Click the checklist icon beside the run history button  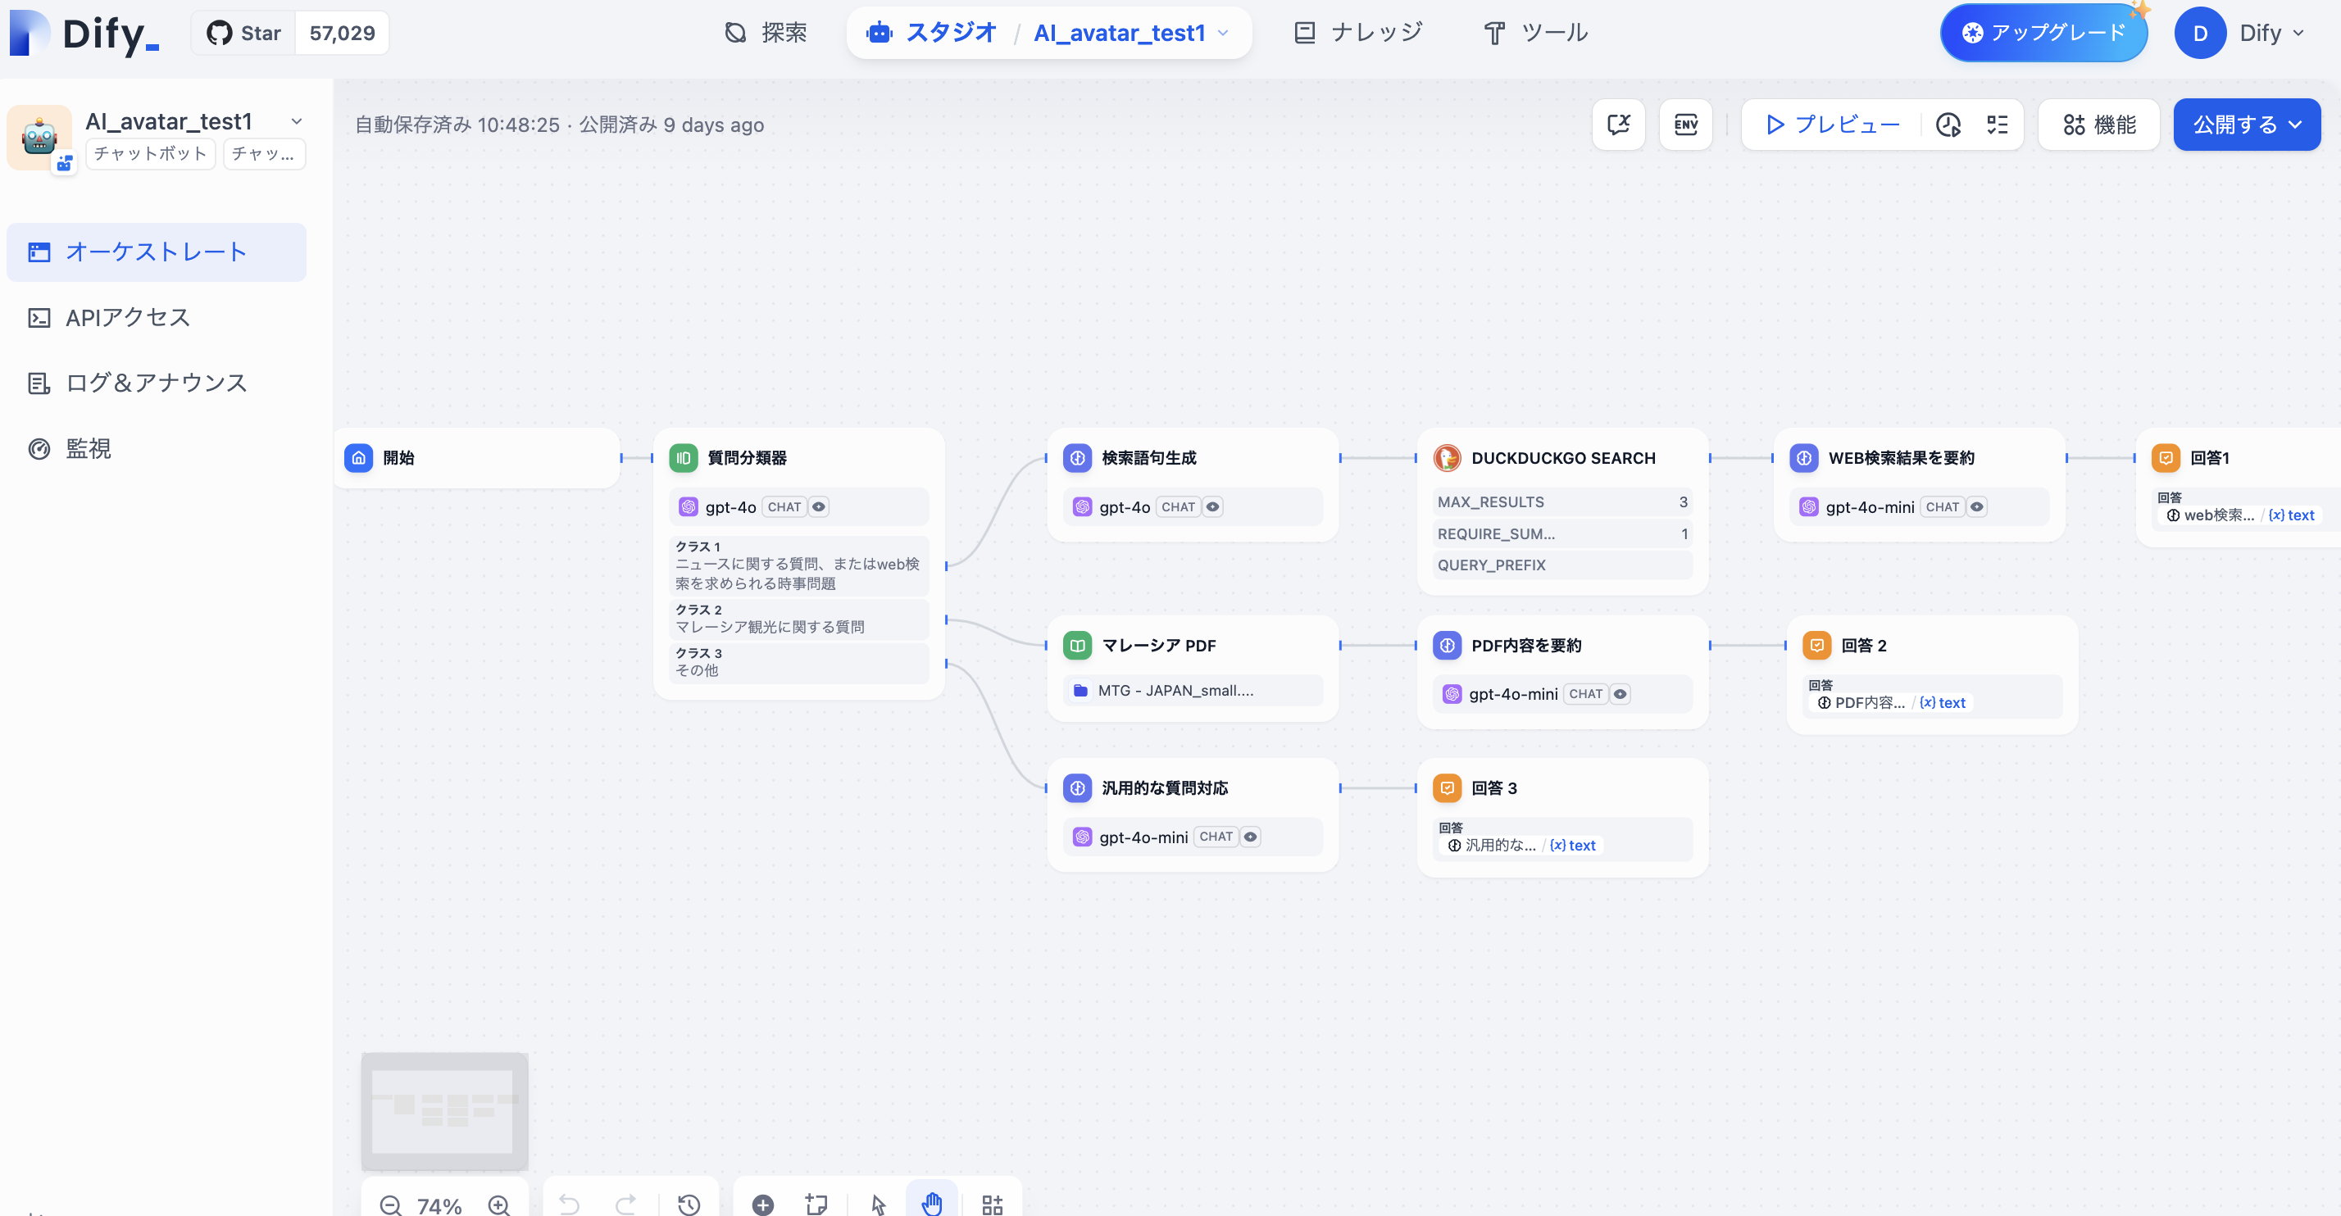point(1998,125)
